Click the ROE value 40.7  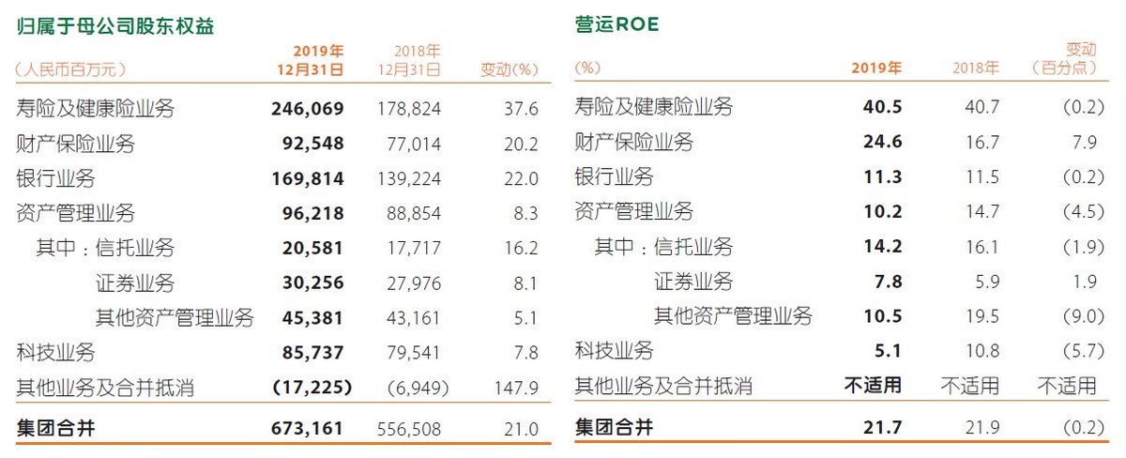[x=982, y=107]
